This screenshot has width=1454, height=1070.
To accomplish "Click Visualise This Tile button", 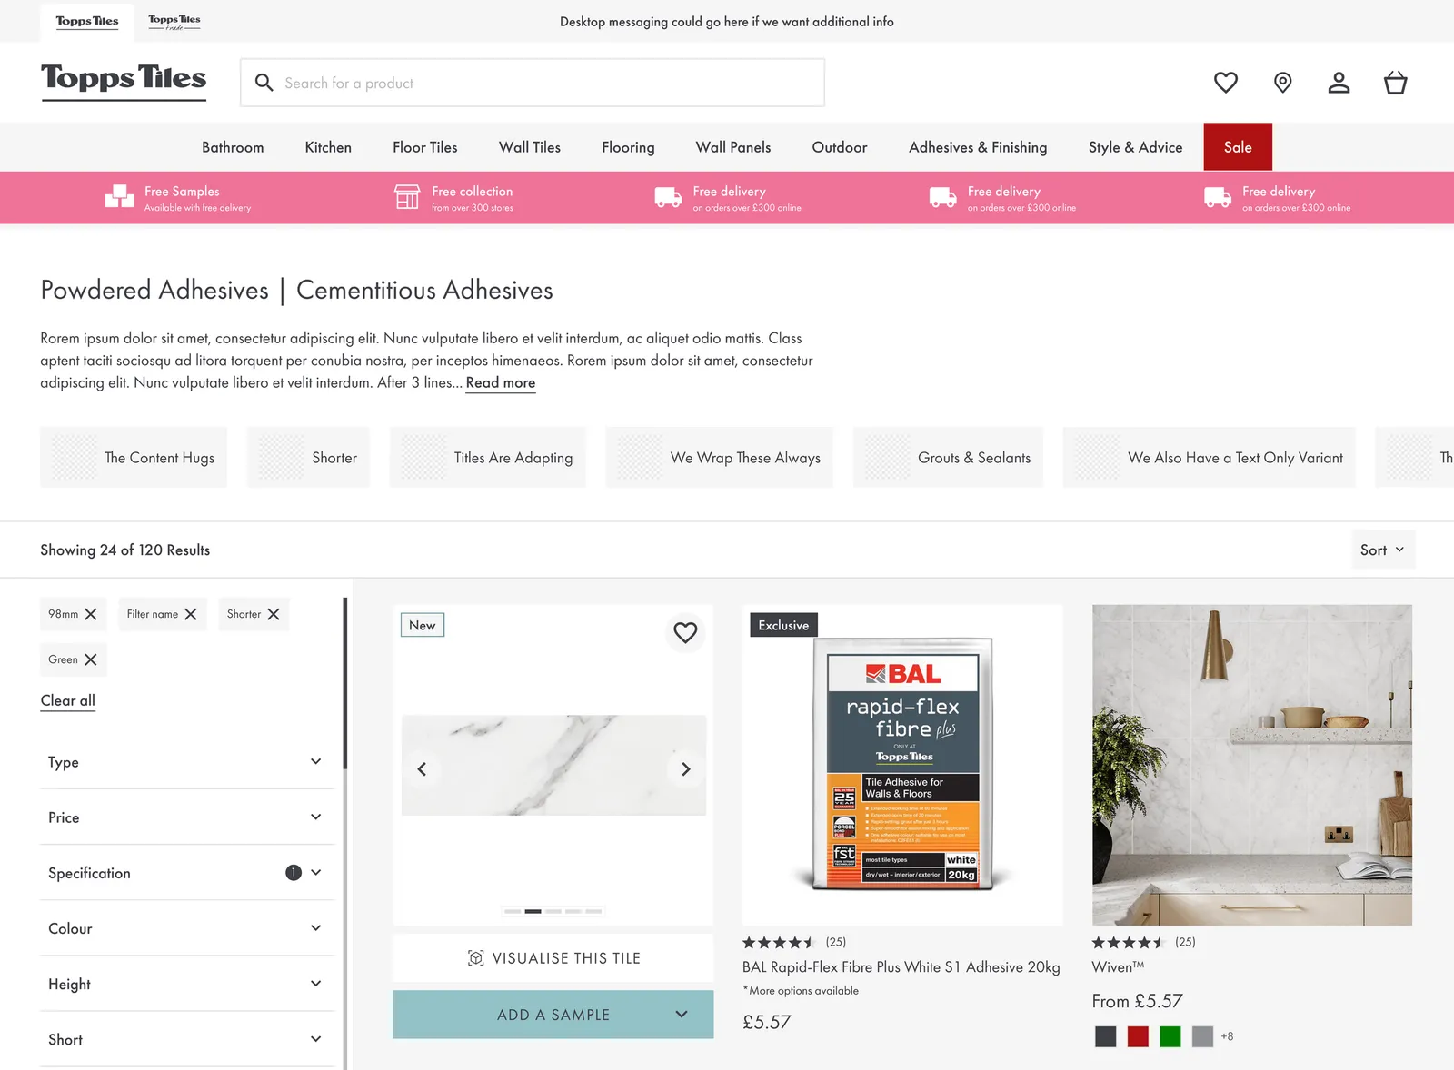I will (x=553, y=958).
